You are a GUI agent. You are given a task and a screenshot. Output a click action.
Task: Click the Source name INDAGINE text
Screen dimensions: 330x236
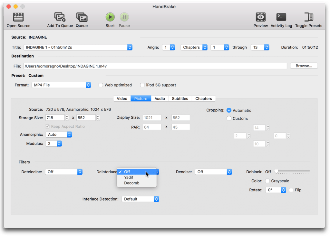(38, 37)
